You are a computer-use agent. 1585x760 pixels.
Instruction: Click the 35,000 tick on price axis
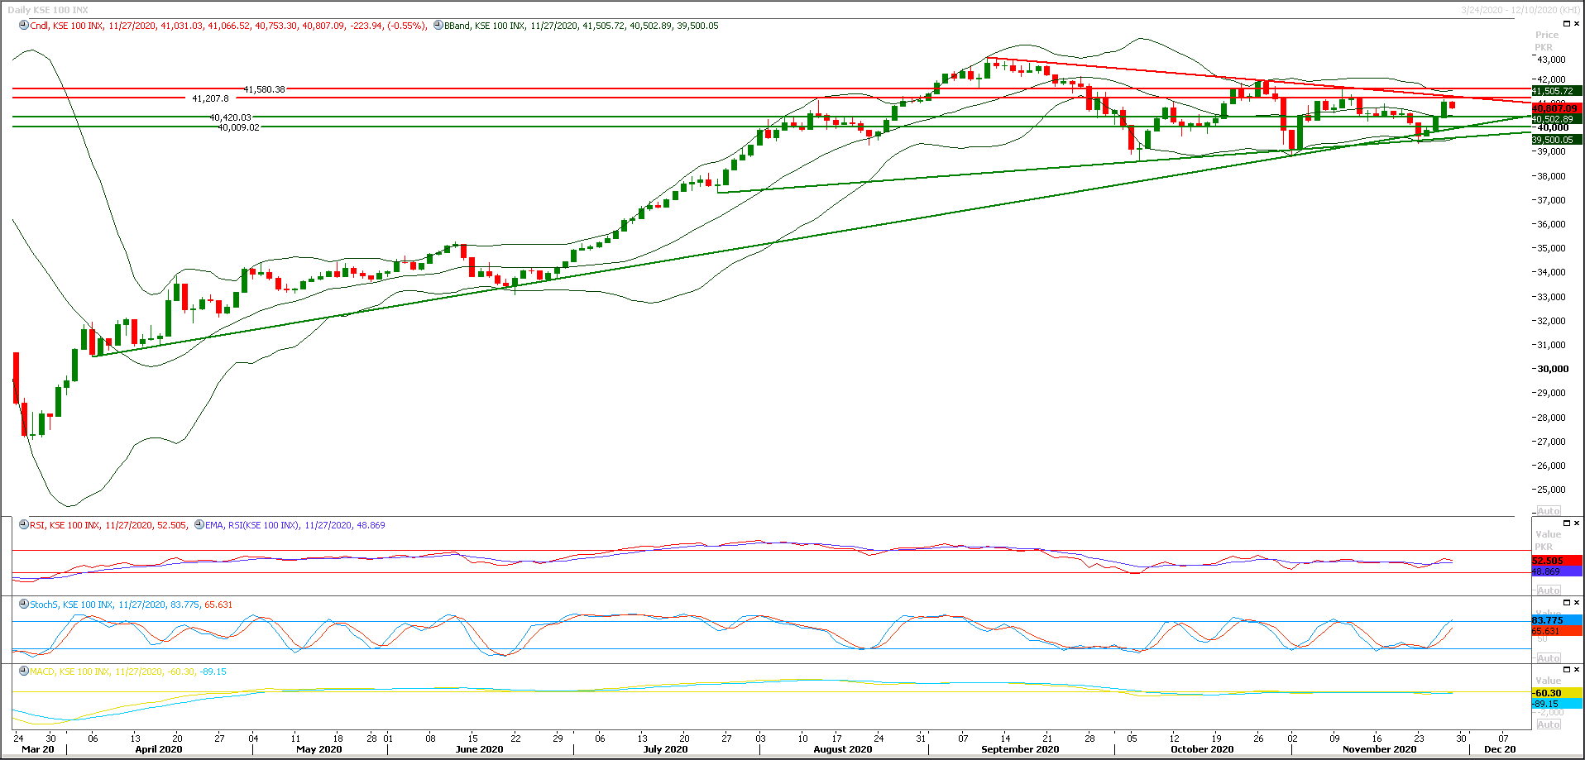pos(1552,248)
